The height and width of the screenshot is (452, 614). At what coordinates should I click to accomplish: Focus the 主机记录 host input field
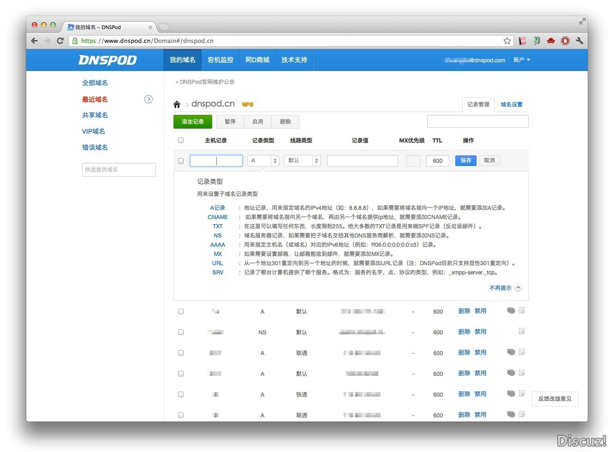[216, 161]
